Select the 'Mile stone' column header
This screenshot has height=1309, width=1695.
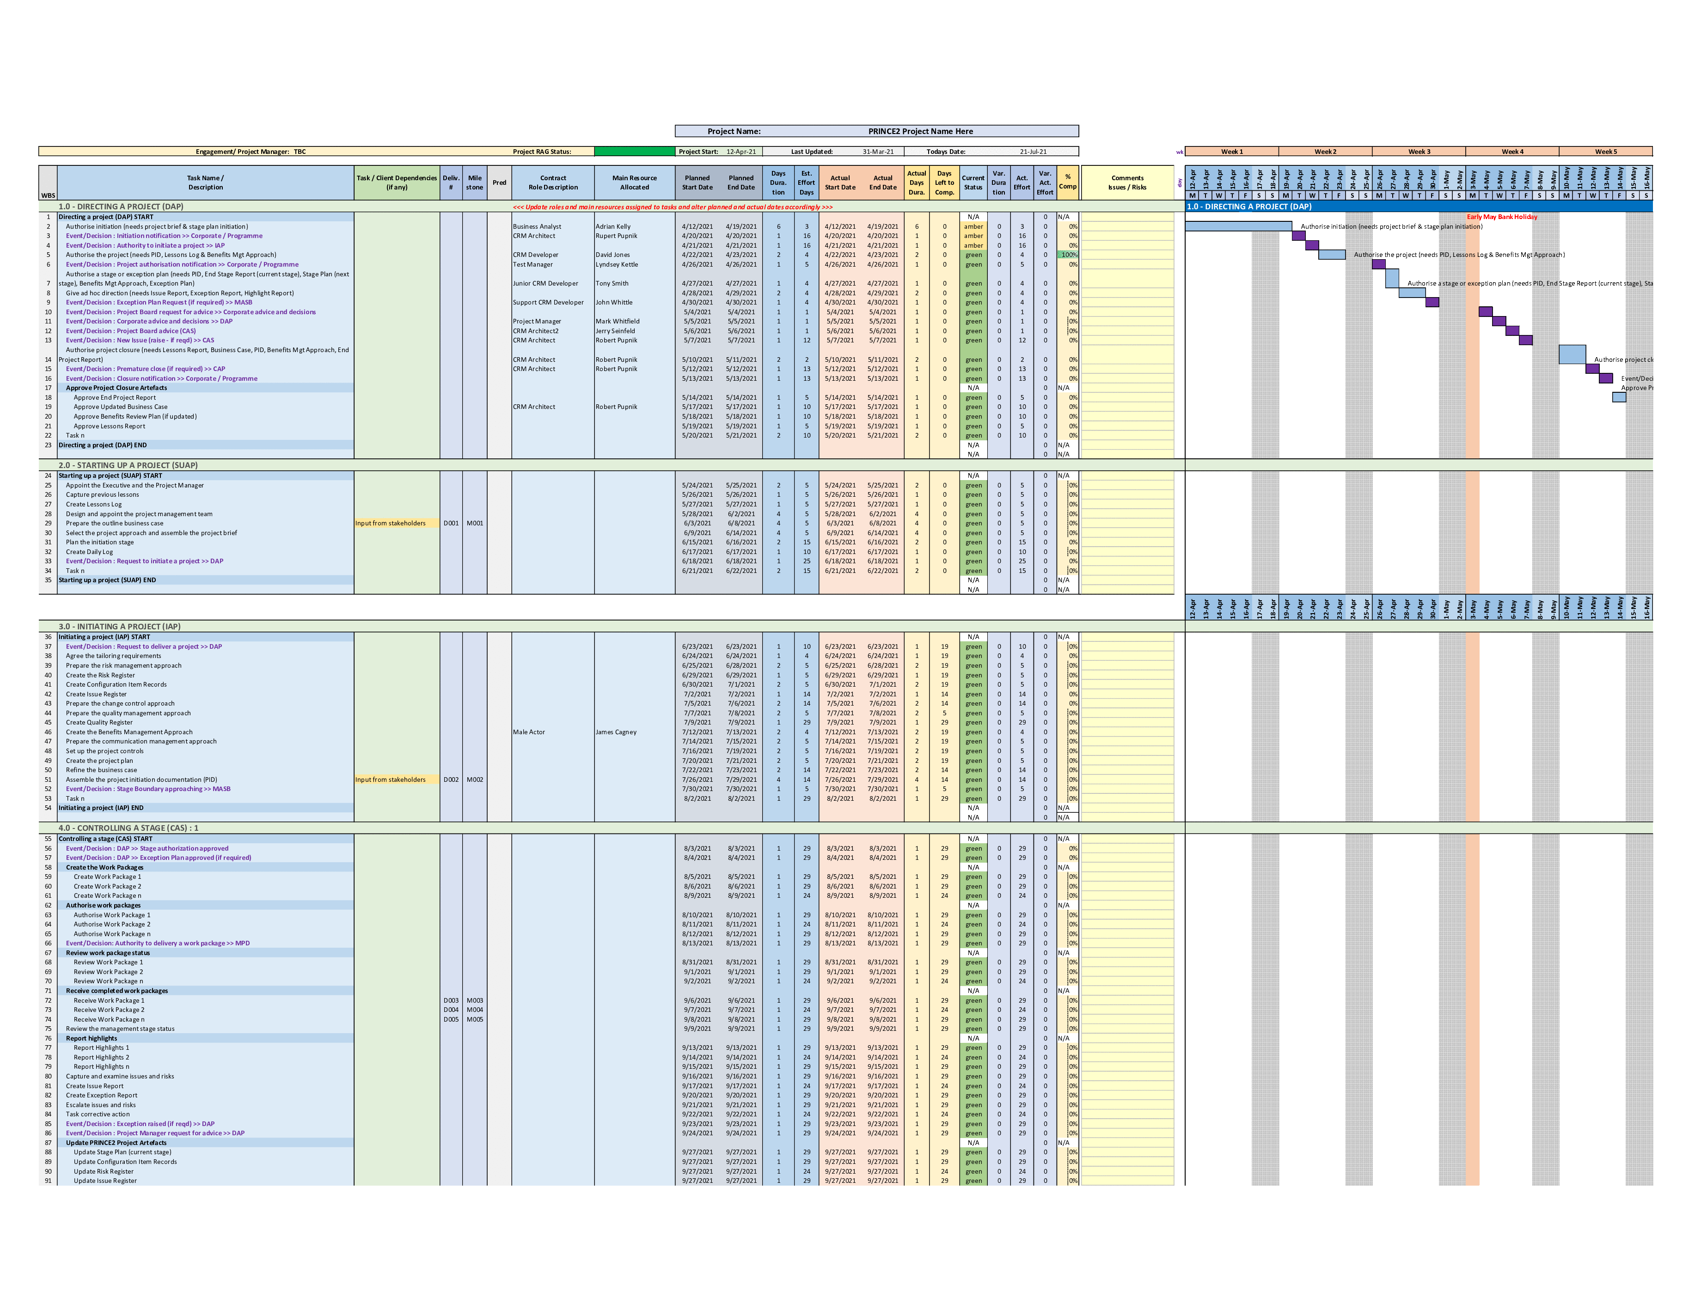coord(474,183)
